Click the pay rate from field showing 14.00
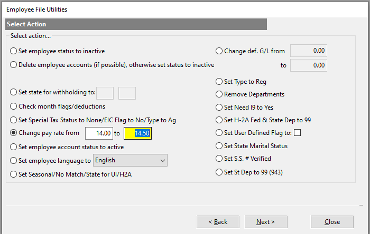 [99, 133]
